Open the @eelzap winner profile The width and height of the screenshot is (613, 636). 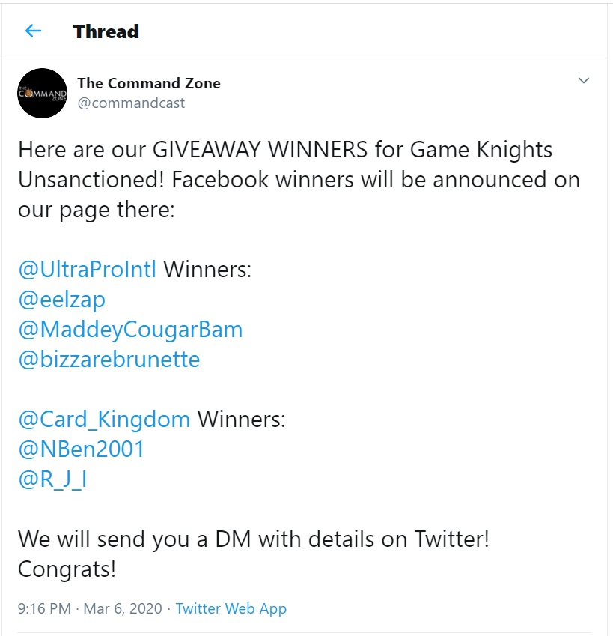coord(61,300)
